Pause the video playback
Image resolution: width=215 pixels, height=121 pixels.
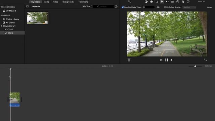pos(167,60)
